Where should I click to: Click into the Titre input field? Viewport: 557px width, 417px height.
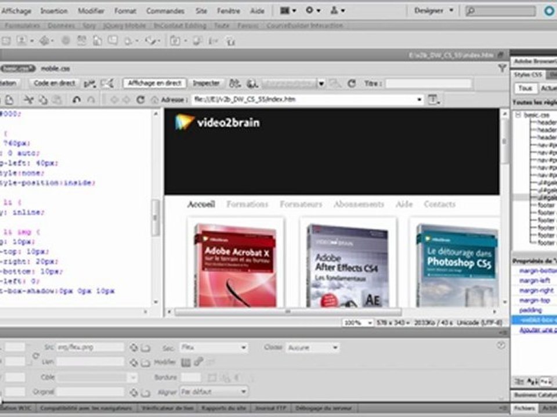point(428,83)
